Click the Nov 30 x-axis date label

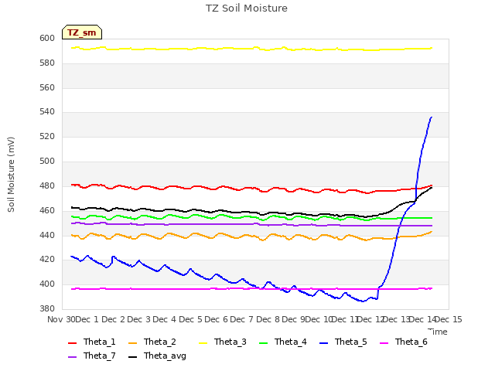[61, 319]
